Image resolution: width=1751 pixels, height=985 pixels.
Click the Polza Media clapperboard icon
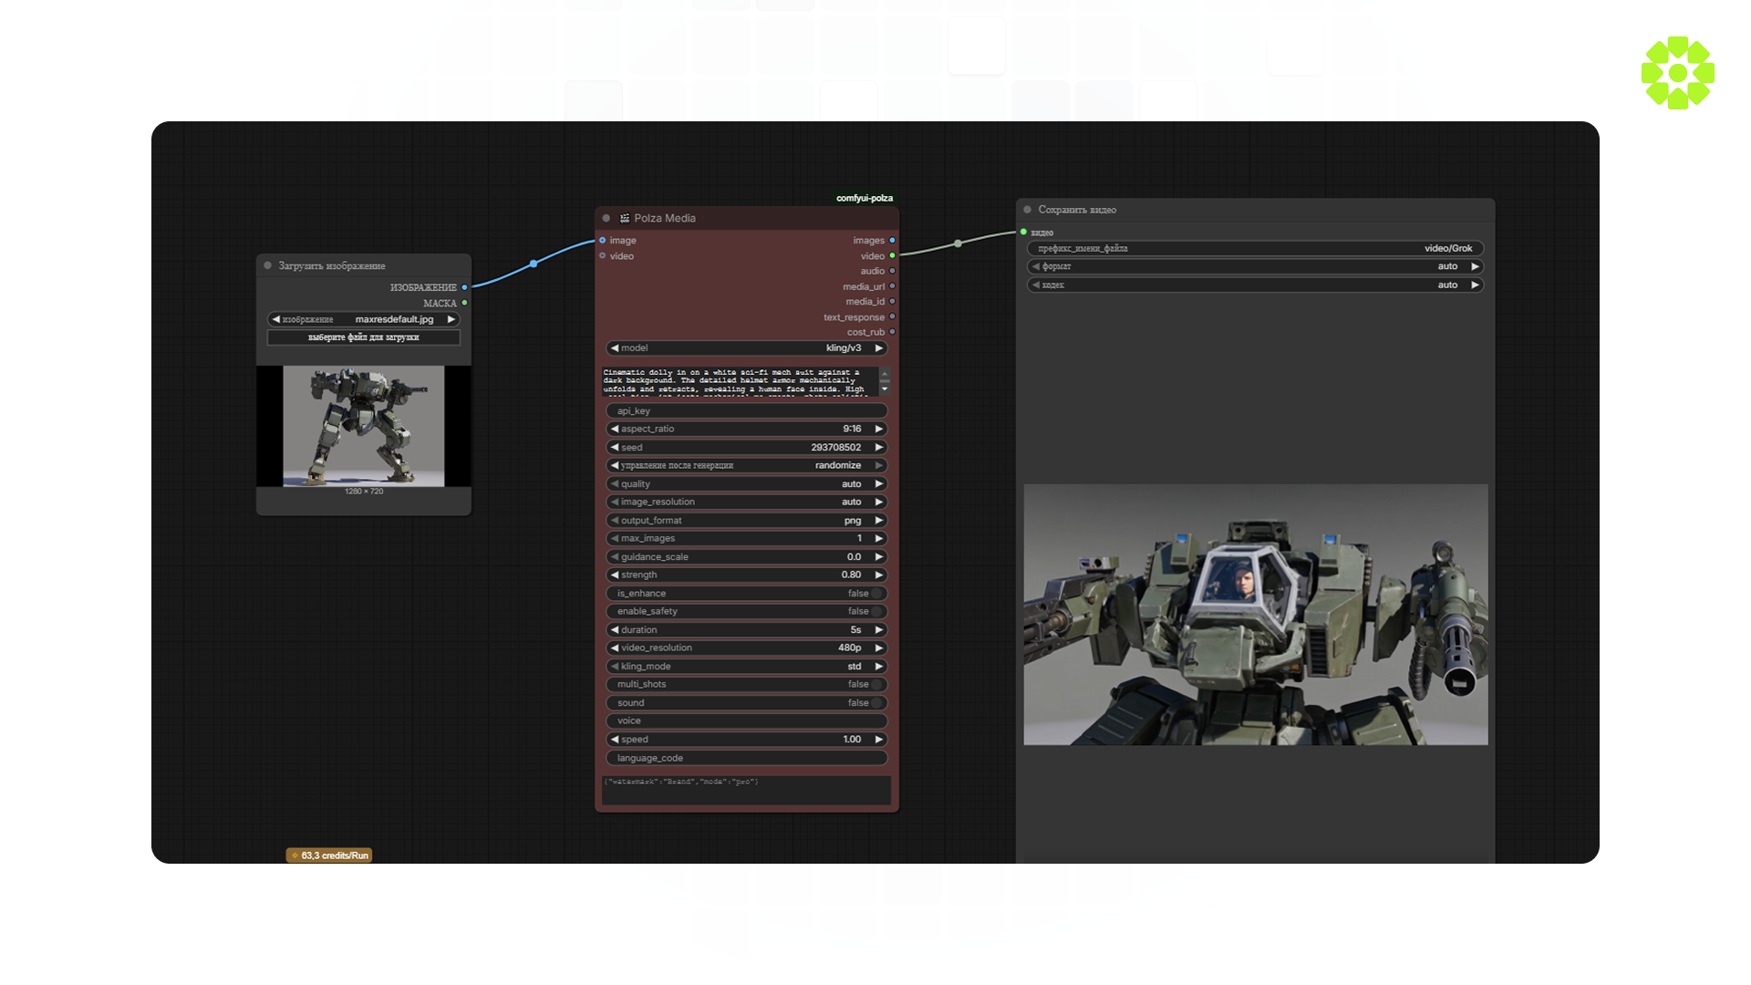625,219
